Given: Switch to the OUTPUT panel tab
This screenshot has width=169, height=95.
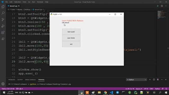Looking at the screenshot, I should [20, 80].
